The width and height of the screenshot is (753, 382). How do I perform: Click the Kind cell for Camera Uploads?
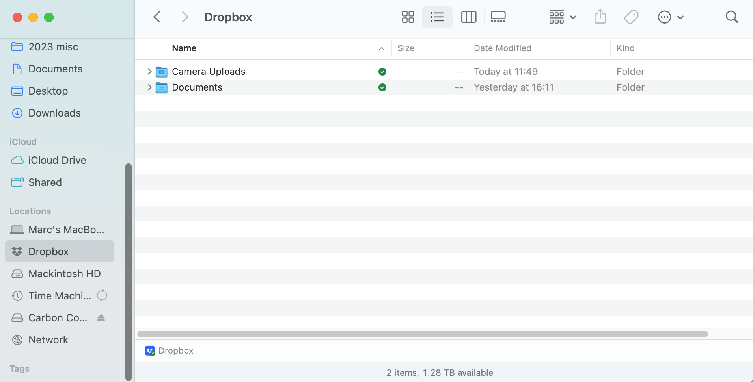pyautogui.click(x=630, y=71)
